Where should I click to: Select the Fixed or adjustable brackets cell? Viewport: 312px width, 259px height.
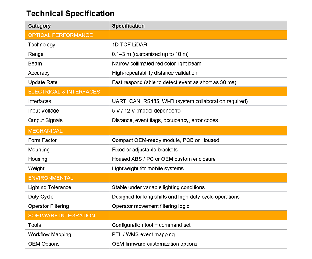pyautogui.click(x=144, y=150)
